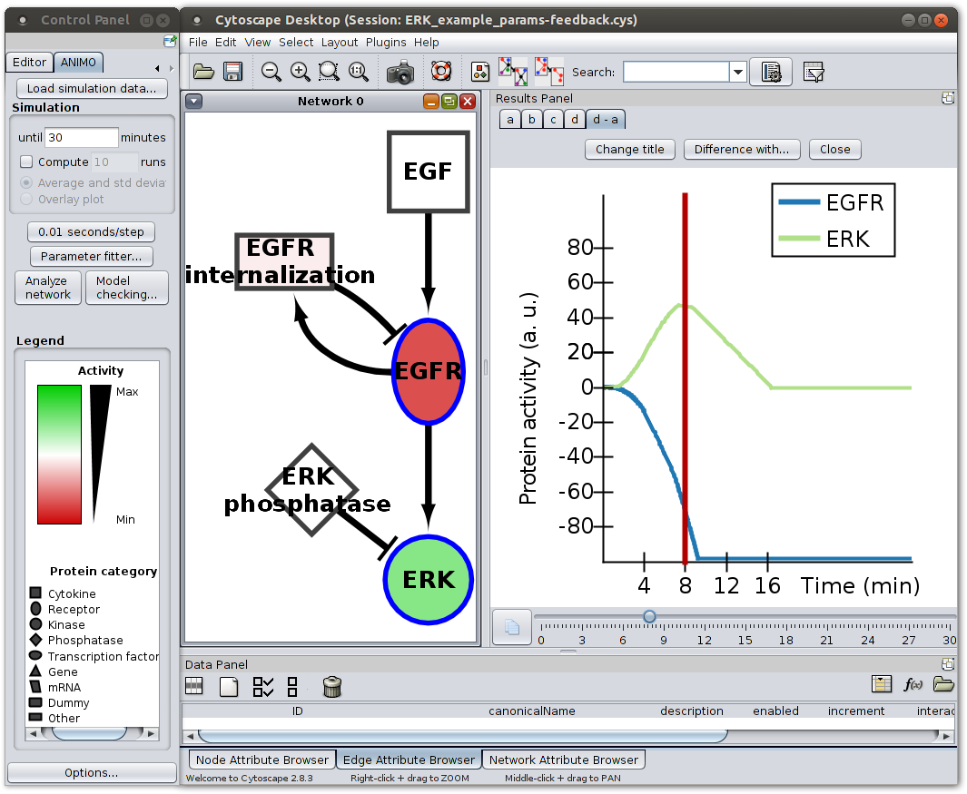Switch to the Editor tab

(29, 63)
